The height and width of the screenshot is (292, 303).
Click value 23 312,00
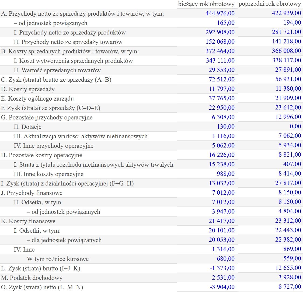288,221
